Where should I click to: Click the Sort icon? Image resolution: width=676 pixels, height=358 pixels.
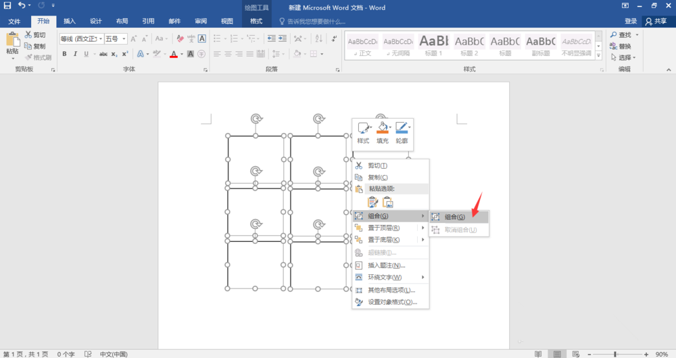pyautogui.click(x=318, y=39)
